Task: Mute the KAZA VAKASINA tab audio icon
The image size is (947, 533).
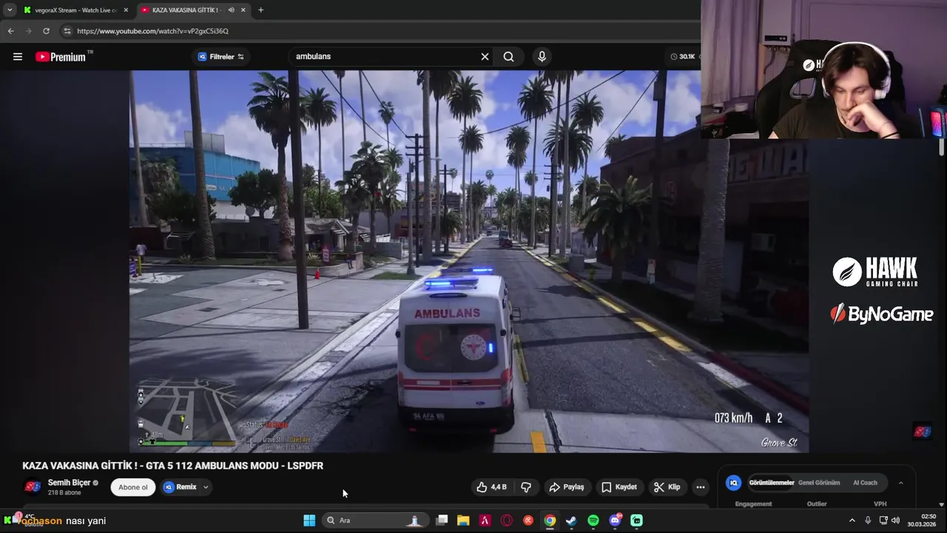Action: [x=232, y=10]
